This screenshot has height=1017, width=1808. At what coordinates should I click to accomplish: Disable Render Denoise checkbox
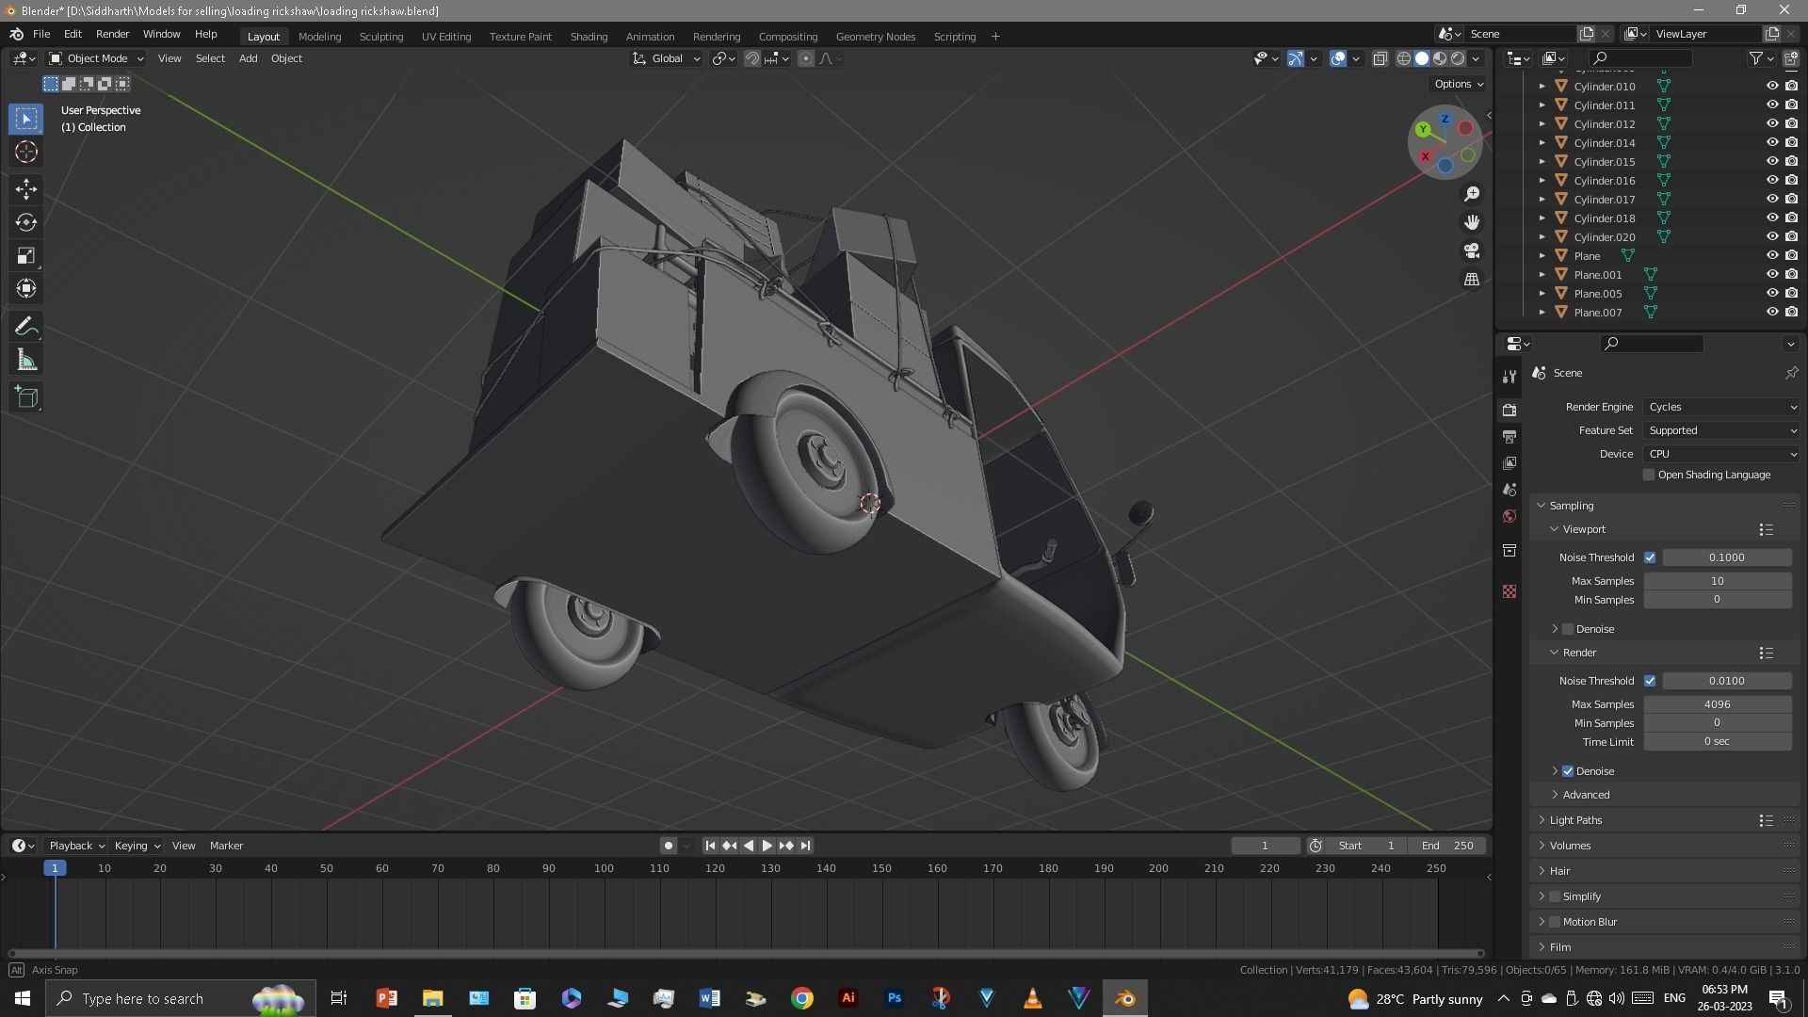click(1568, 771)
